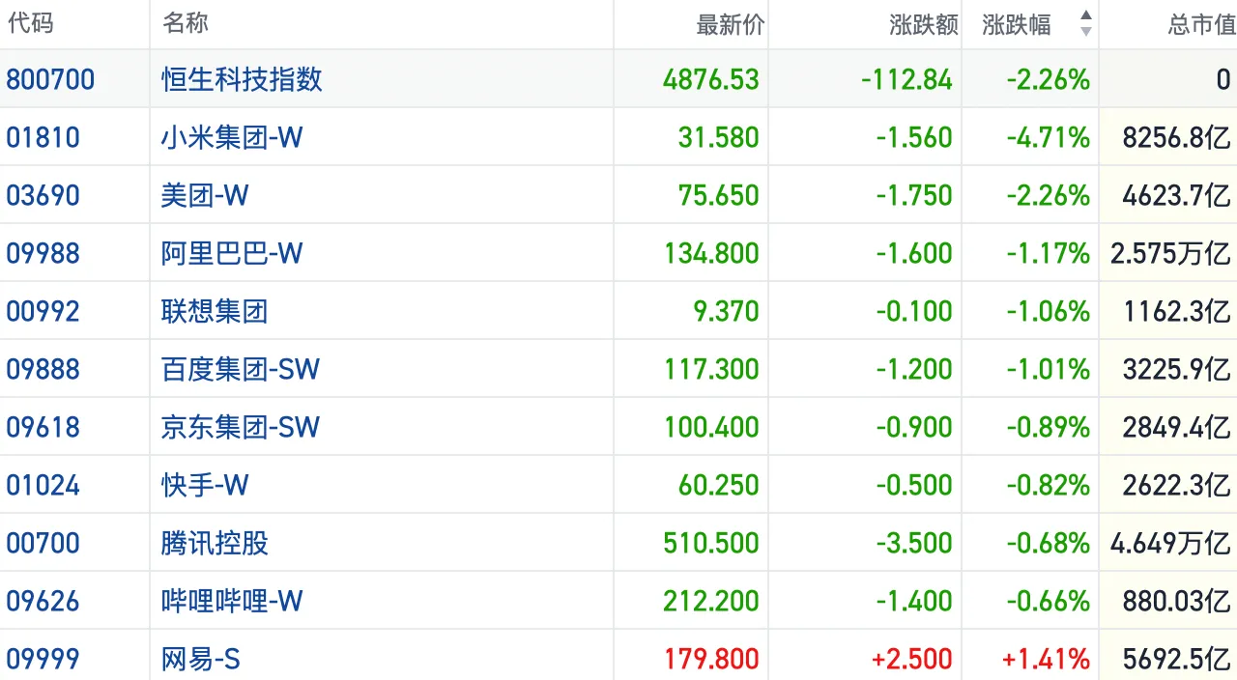This screenshot has width=1237, height=680.
Task: Open 小米集团-W stock name
Action: (232, 137)
